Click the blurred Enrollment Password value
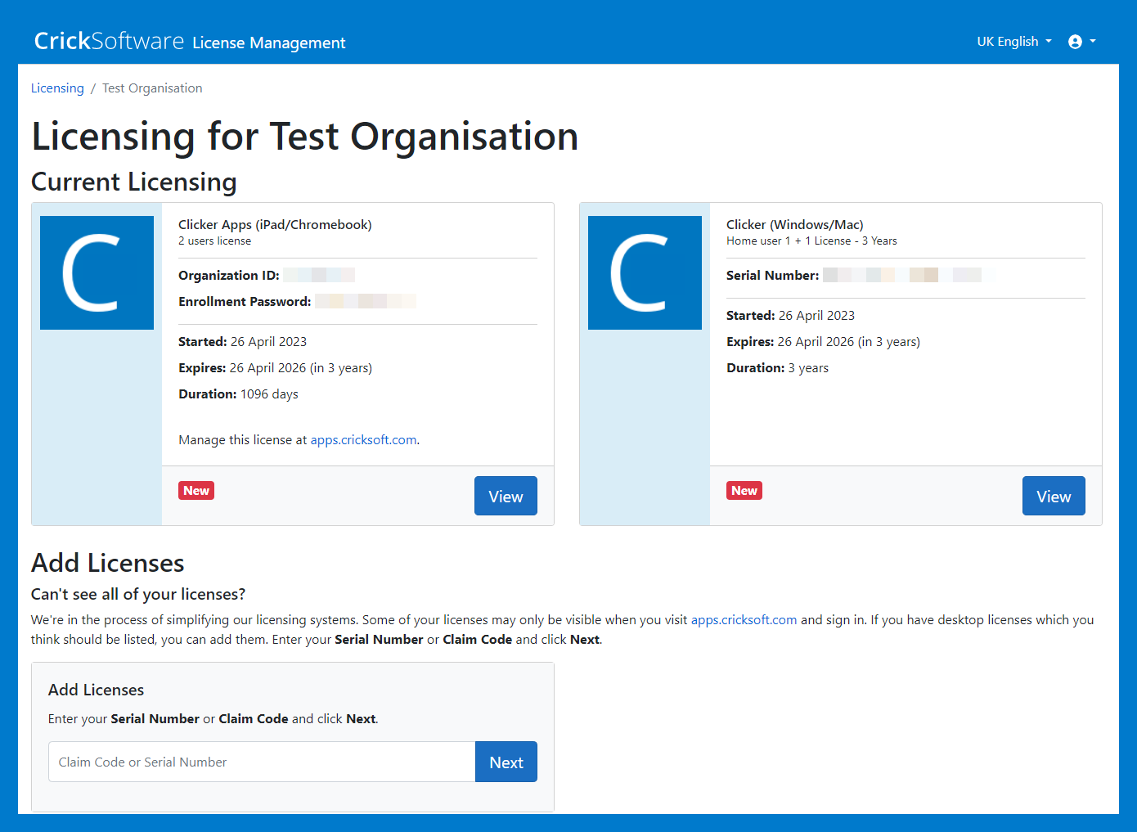The image size is (1137, 832). [x=366, y=302]
